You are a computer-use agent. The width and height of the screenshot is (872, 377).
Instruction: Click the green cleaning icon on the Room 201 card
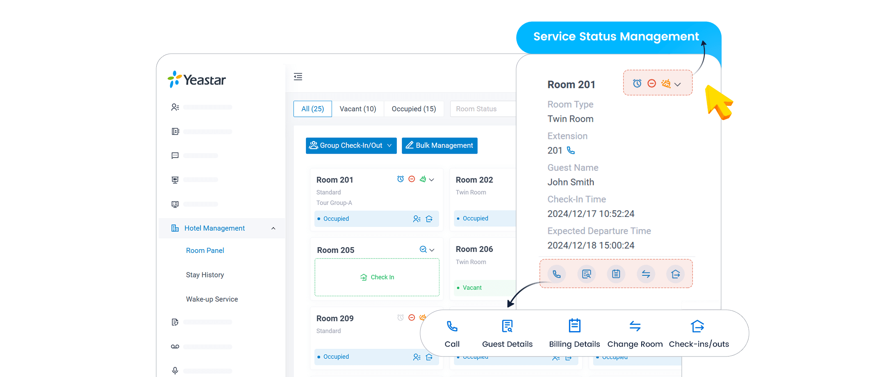423,179
